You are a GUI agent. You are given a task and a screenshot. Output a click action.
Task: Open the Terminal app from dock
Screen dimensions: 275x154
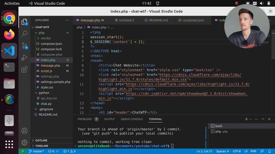click(9, 67)
